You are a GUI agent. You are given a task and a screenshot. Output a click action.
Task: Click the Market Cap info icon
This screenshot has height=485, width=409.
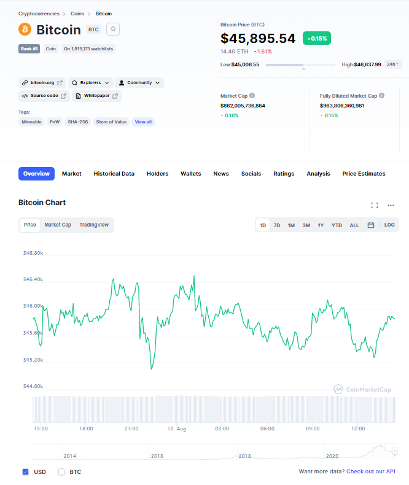[x=252, y=96]
